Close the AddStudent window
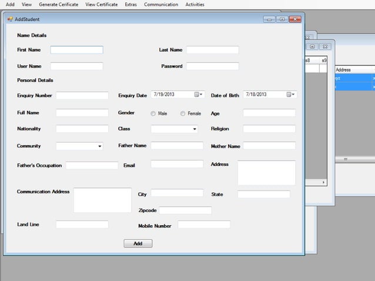 294,19
